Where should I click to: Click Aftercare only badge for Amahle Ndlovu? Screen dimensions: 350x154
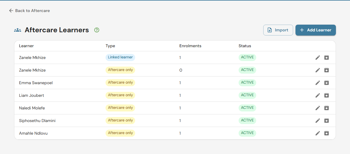pyautogui.click(x=120, y=133)
